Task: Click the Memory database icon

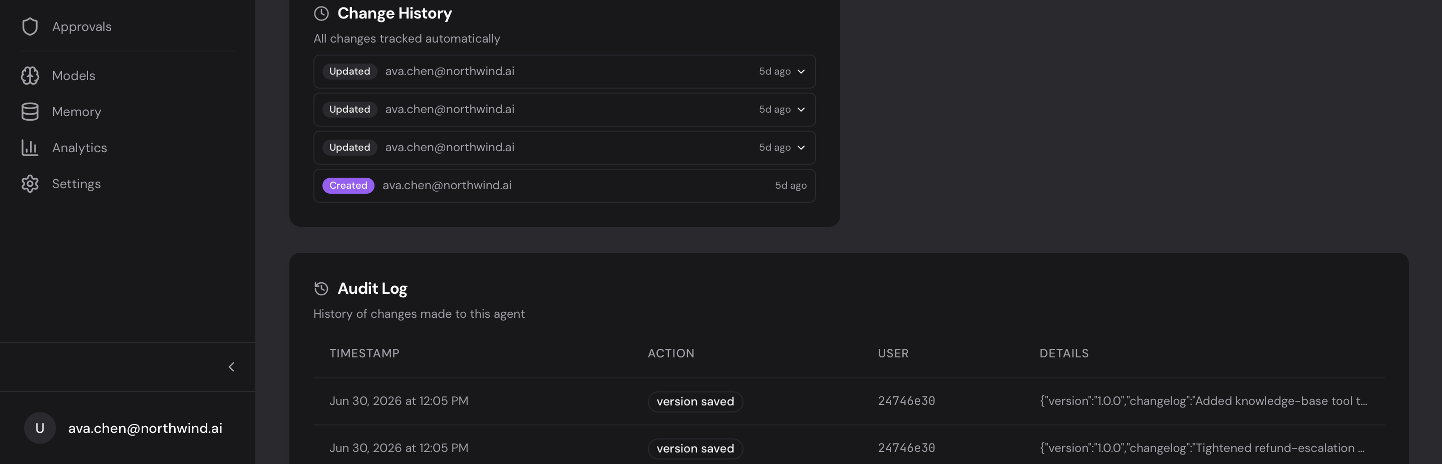Action: point(30,112)
